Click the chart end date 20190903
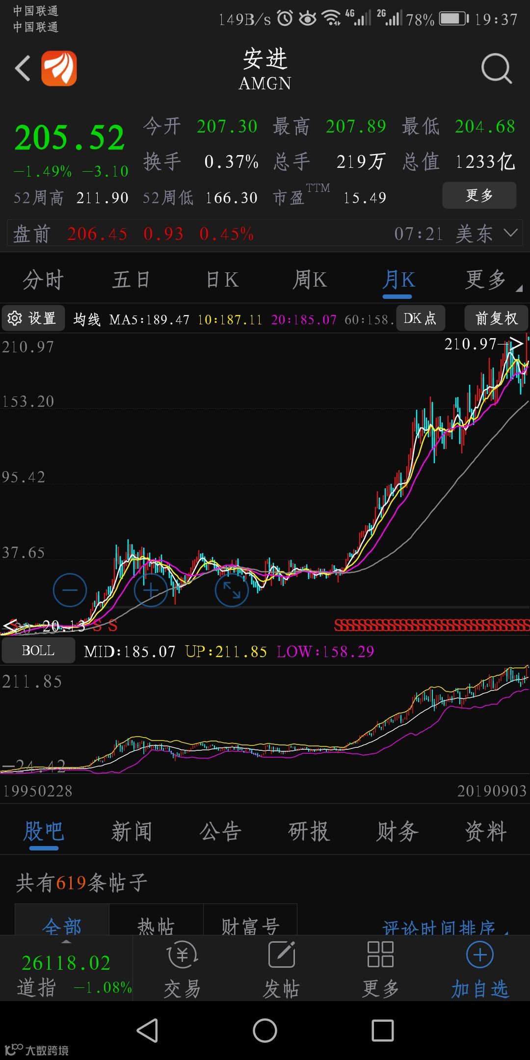 (492, 791)
